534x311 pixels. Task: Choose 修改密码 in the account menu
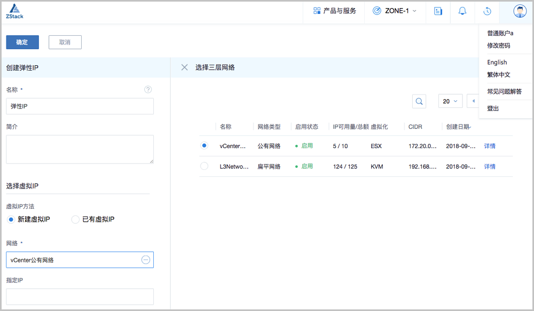click(x=499, y=45)
